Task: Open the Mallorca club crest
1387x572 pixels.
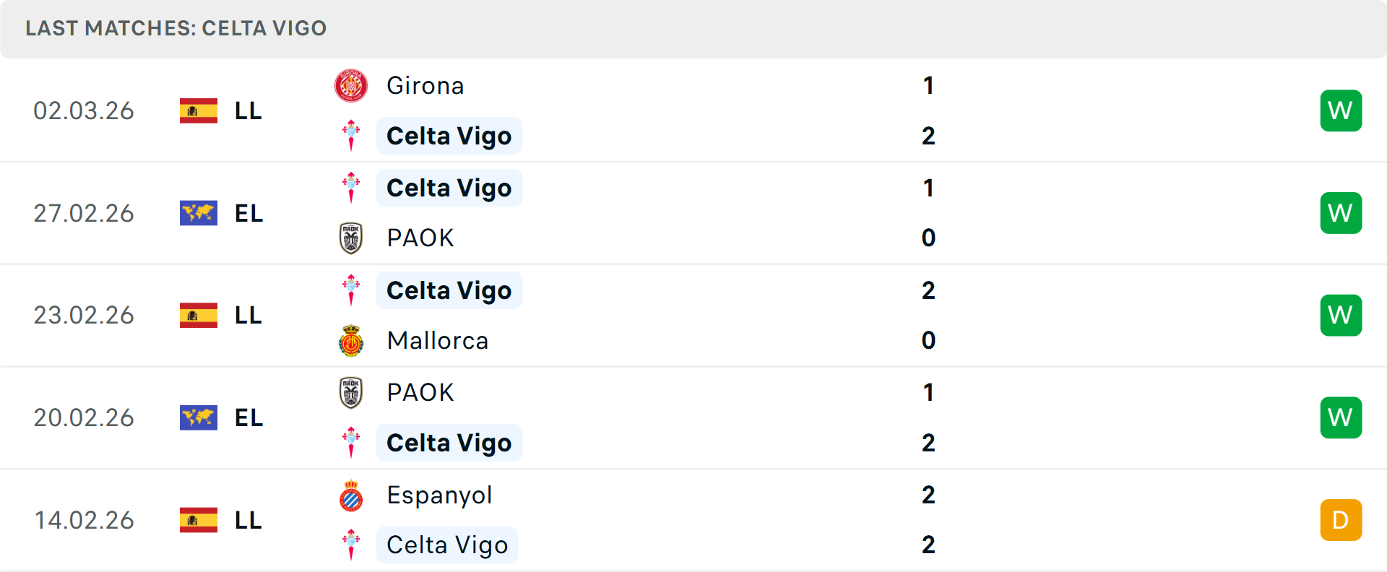Action: pos(351,340)
